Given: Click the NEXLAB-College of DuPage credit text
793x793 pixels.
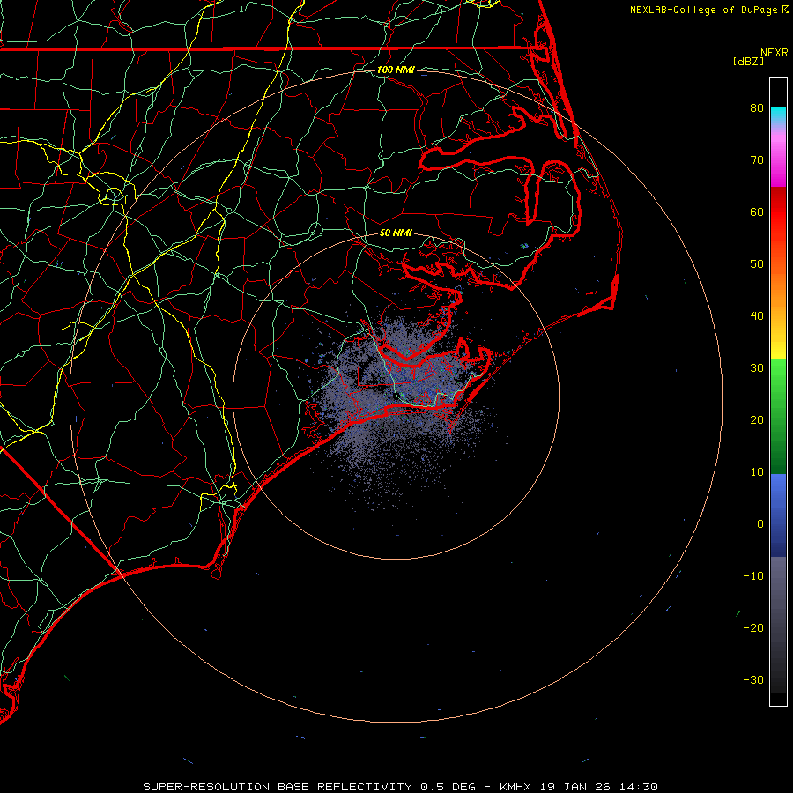Looking at the screenshot, I should 705,10.
